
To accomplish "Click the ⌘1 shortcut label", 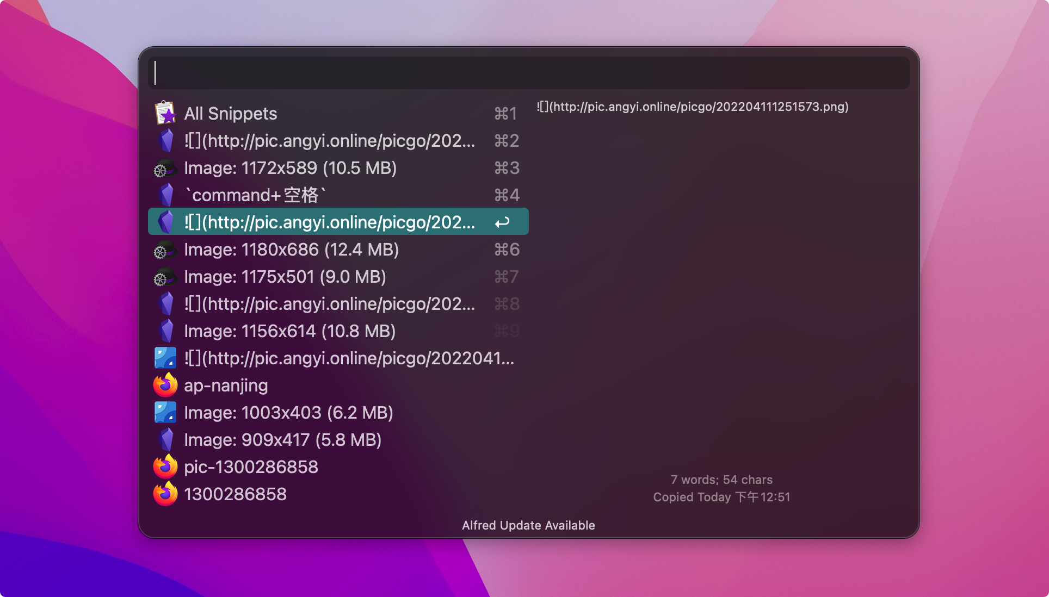I will [x=505, y=114].
